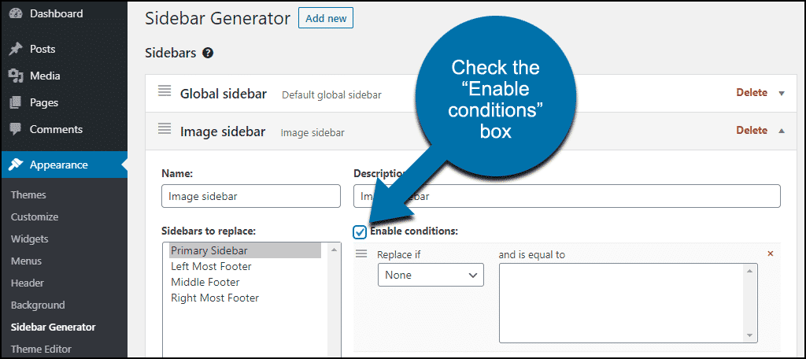Click the Media library icon
Image resolution: width=806 pixels, height=359 pixels.
(x=16, y=76)
